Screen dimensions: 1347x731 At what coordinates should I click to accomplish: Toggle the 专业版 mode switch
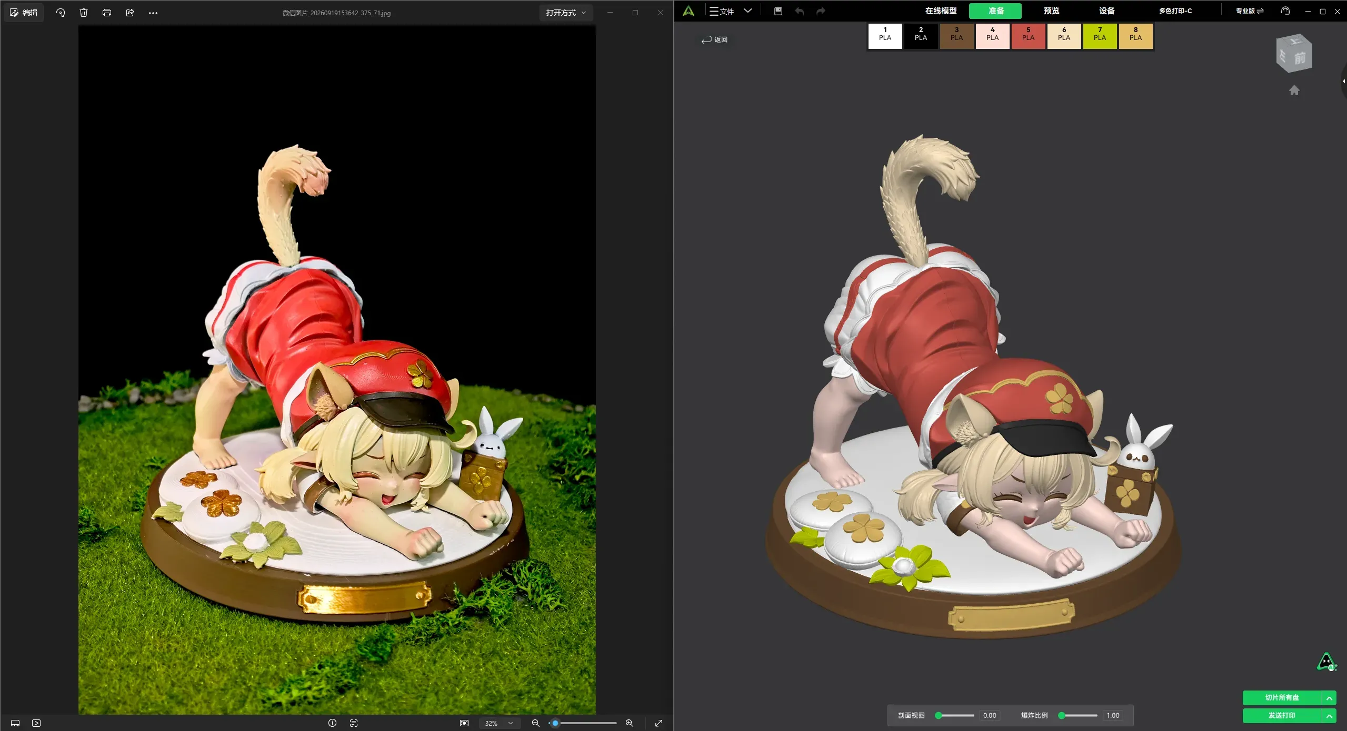[1250, 11]
